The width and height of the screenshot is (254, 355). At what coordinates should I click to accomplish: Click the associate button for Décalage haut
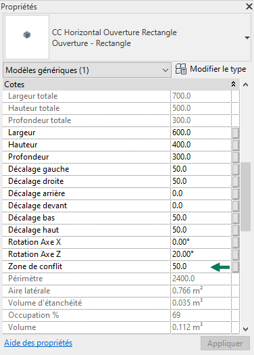point(236,230)
